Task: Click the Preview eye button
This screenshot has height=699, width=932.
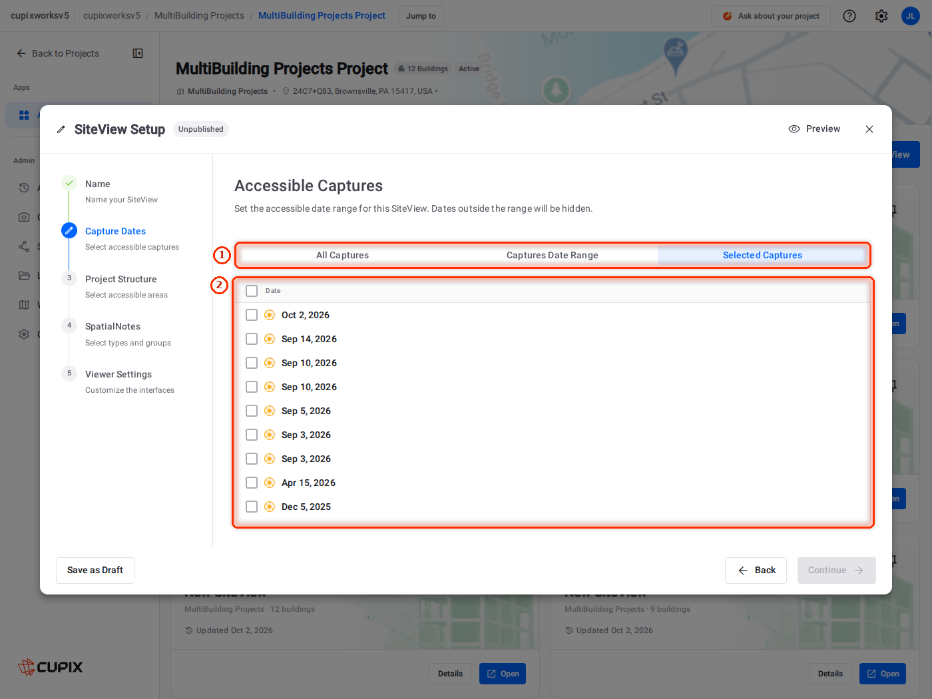Action: (x=814, y=129)
